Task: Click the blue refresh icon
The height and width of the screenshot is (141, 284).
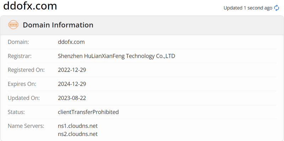Action: 277,8
